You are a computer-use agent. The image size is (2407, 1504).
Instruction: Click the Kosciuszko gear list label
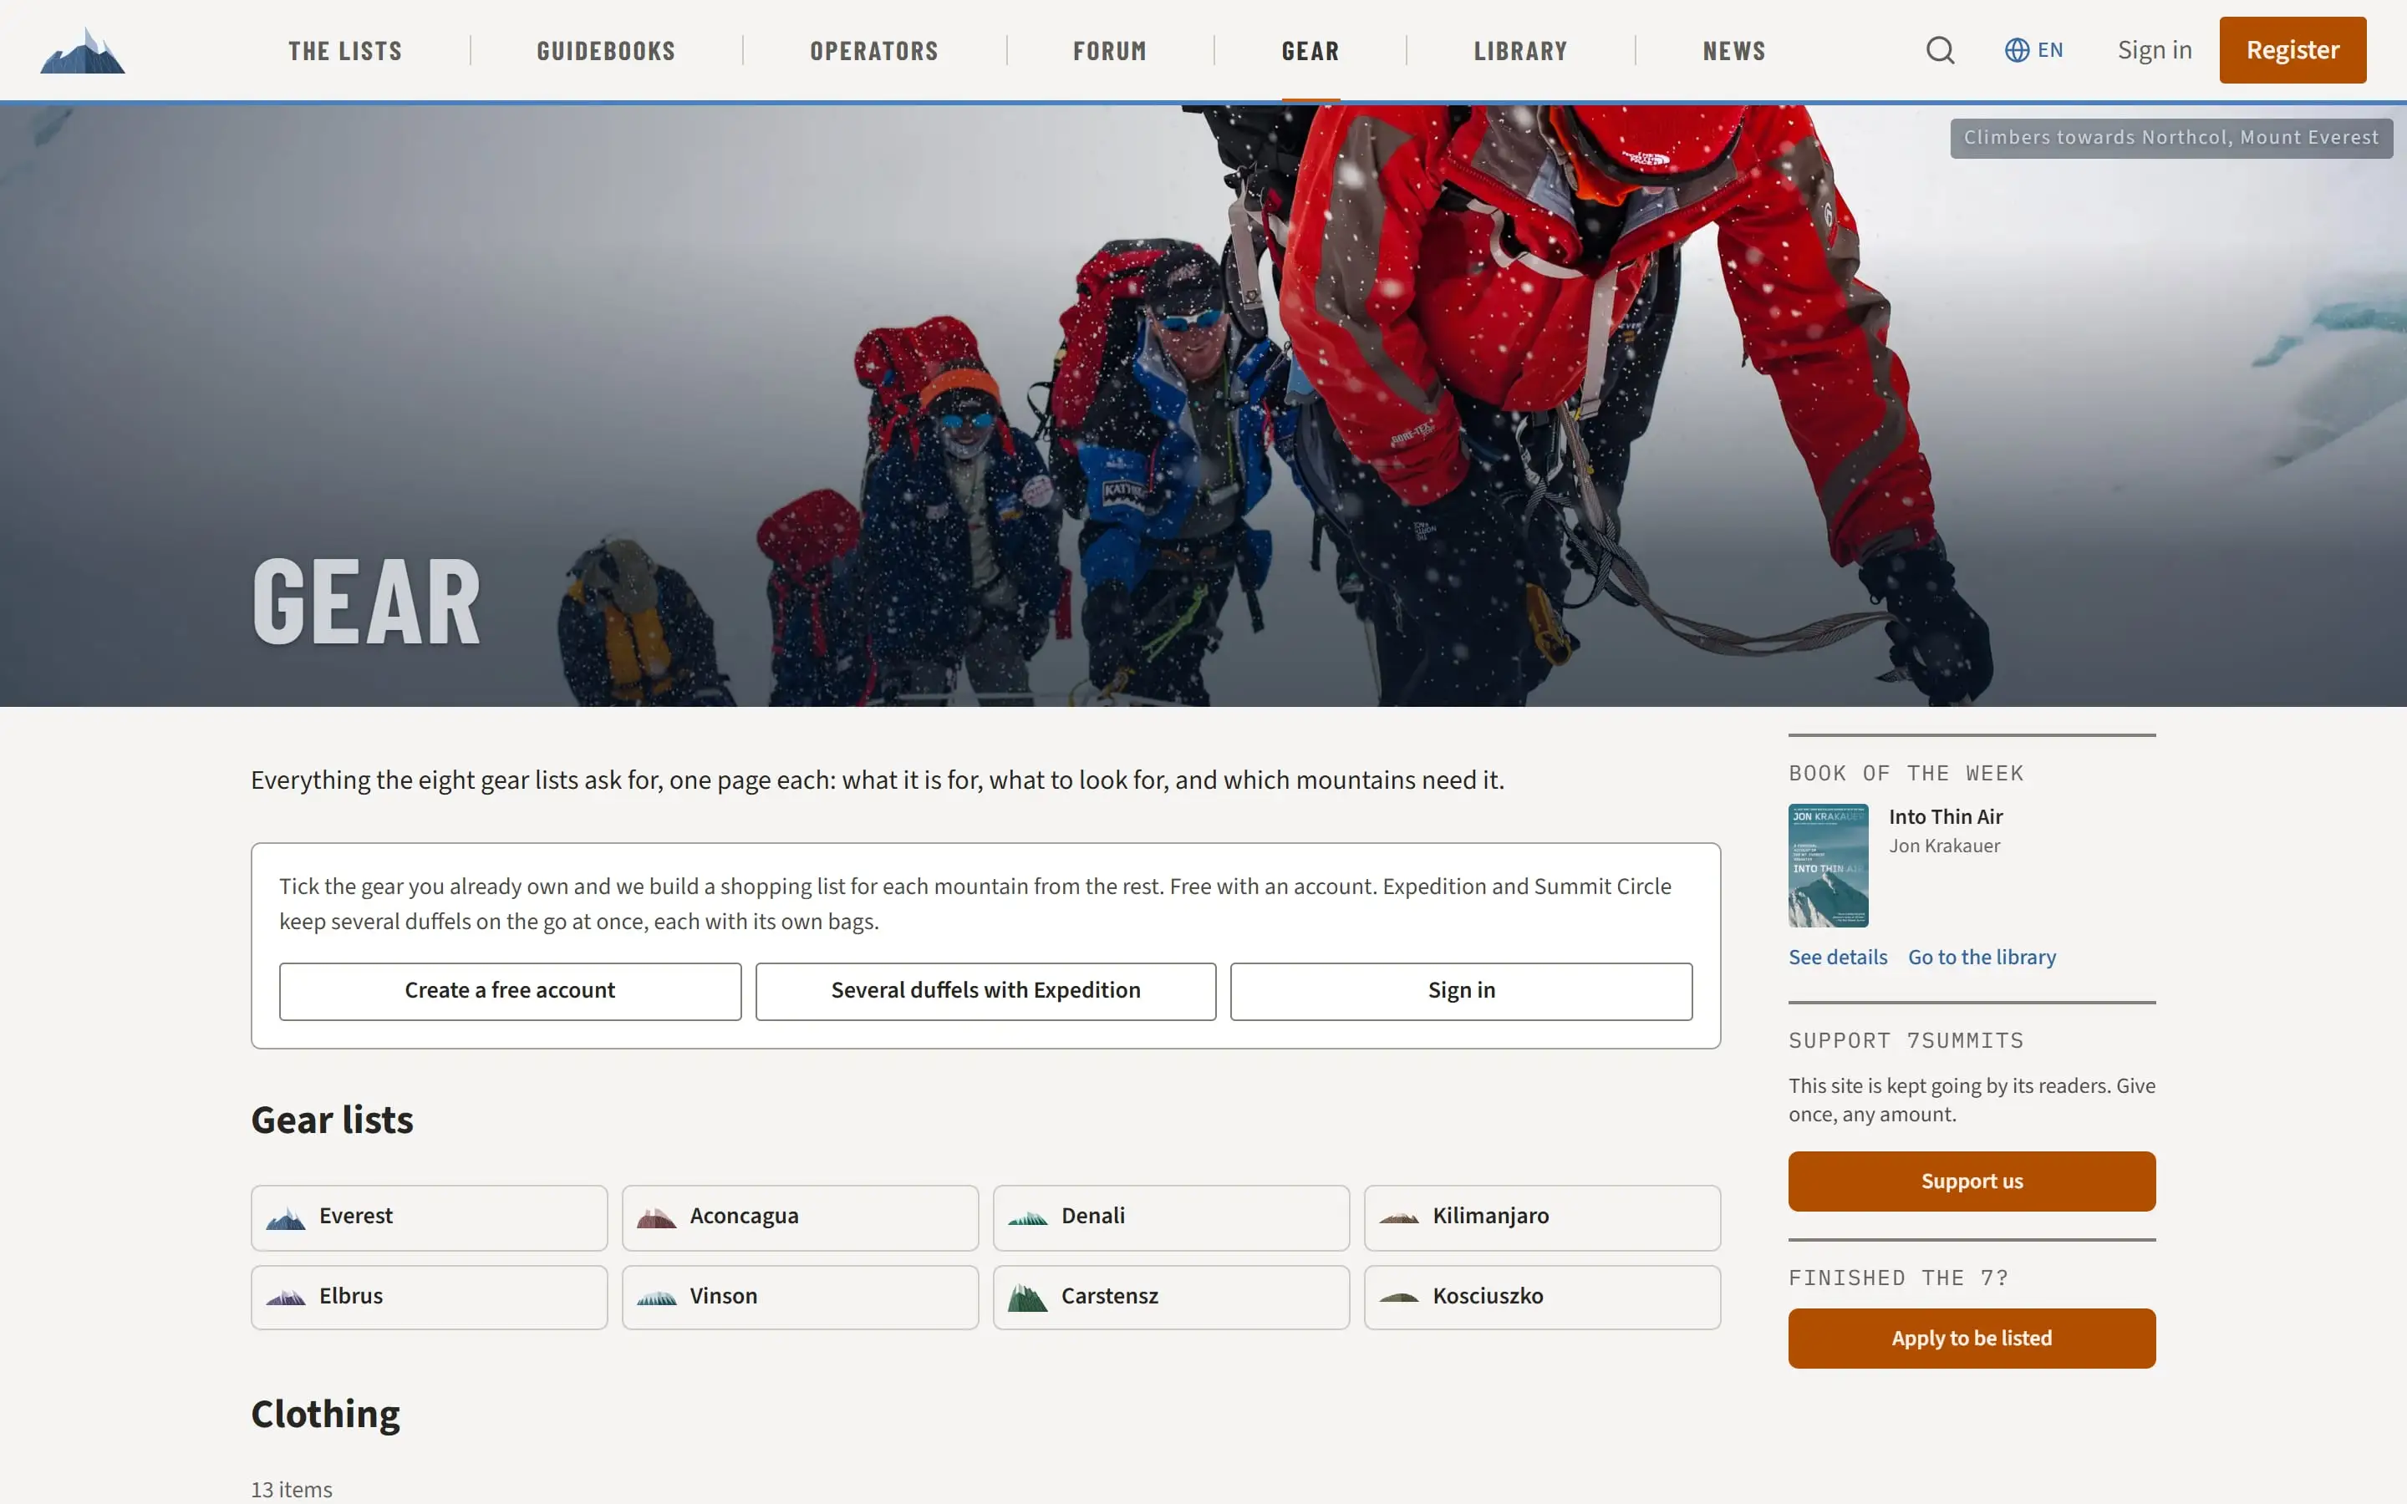tap(1488, 1296)
